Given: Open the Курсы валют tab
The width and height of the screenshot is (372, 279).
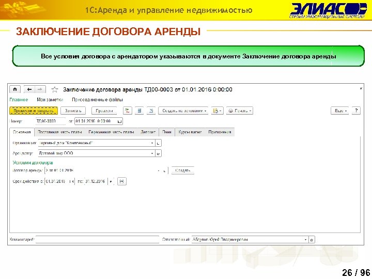Looking at the screenshot, I should tap(190, 132).
